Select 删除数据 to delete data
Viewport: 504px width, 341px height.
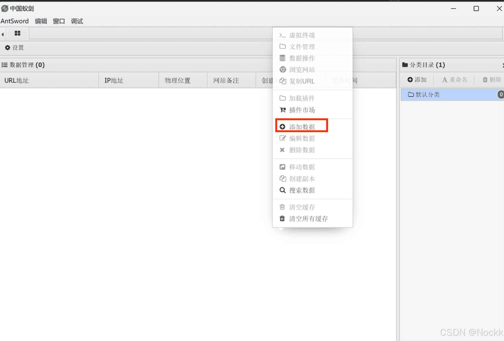coord(302,150)
